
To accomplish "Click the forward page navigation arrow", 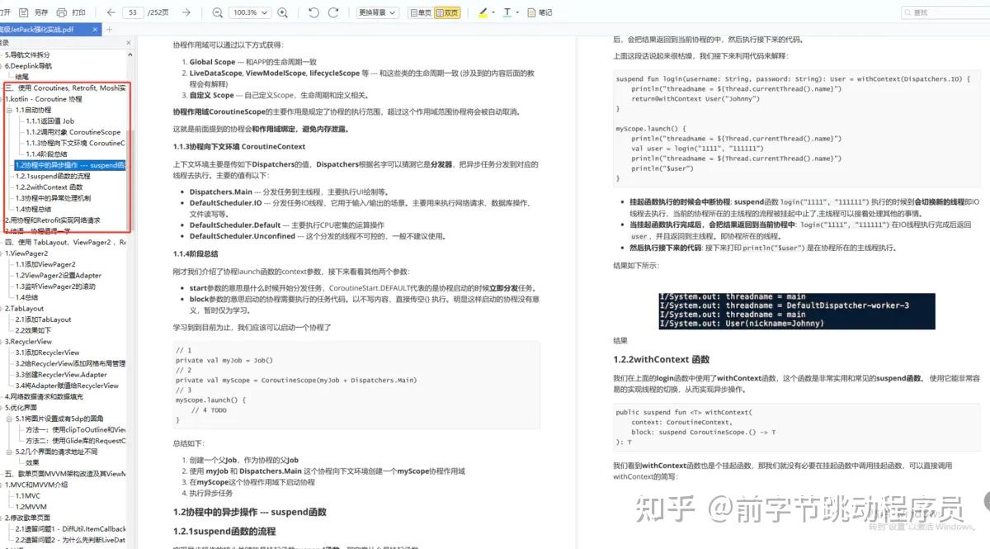I will (186, 12).
